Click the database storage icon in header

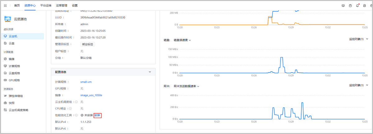[350, 6]
